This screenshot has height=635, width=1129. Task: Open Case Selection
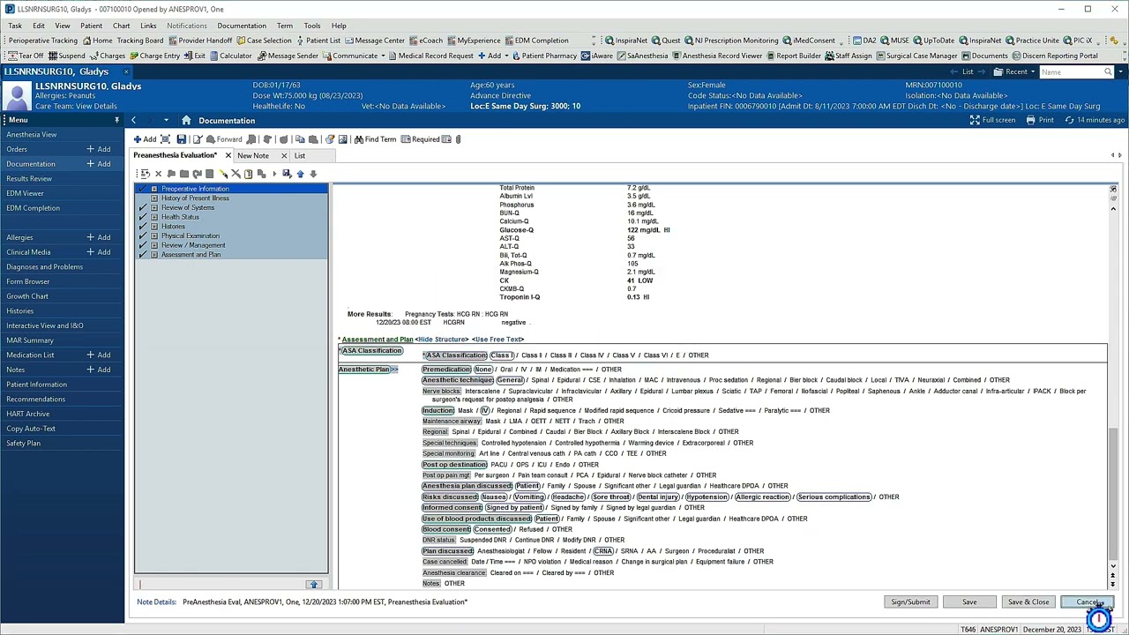(264, 41)
